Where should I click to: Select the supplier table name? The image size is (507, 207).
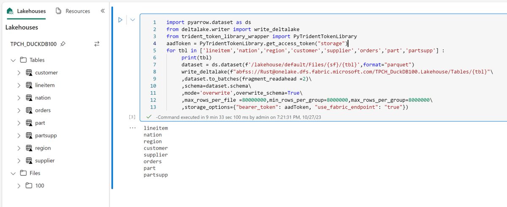coord(45,161)
